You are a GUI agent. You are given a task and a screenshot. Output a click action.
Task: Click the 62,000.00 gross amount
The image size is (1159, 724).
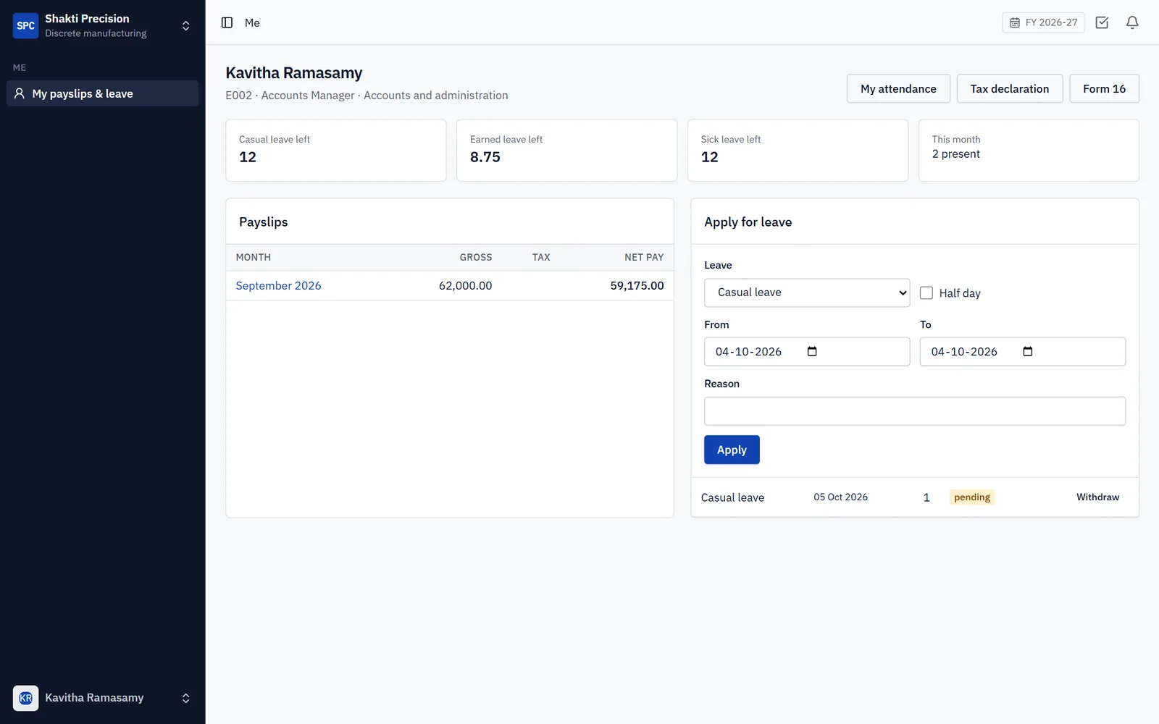[x=465, y=285]
